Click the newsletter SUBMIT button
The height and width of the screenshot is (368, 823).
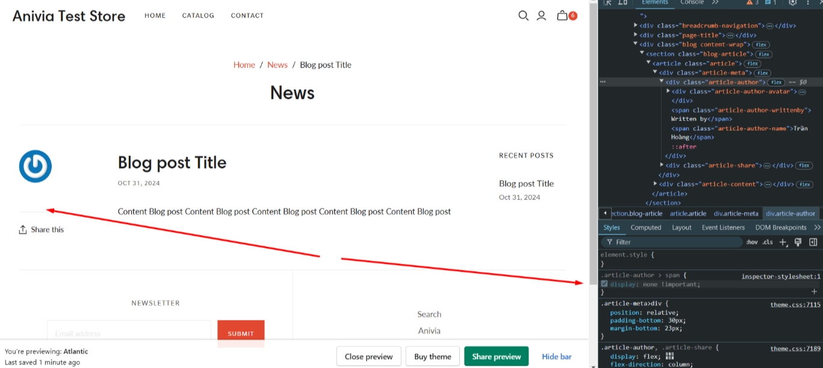241,334
